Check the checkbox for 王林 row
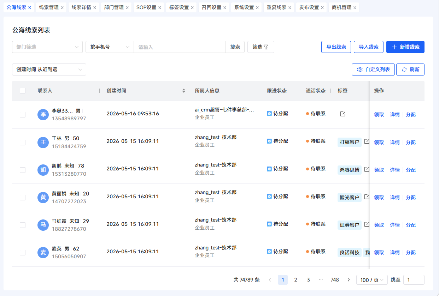Image resolution: width=439 pixels, height=296 pixels. (23, 142)
